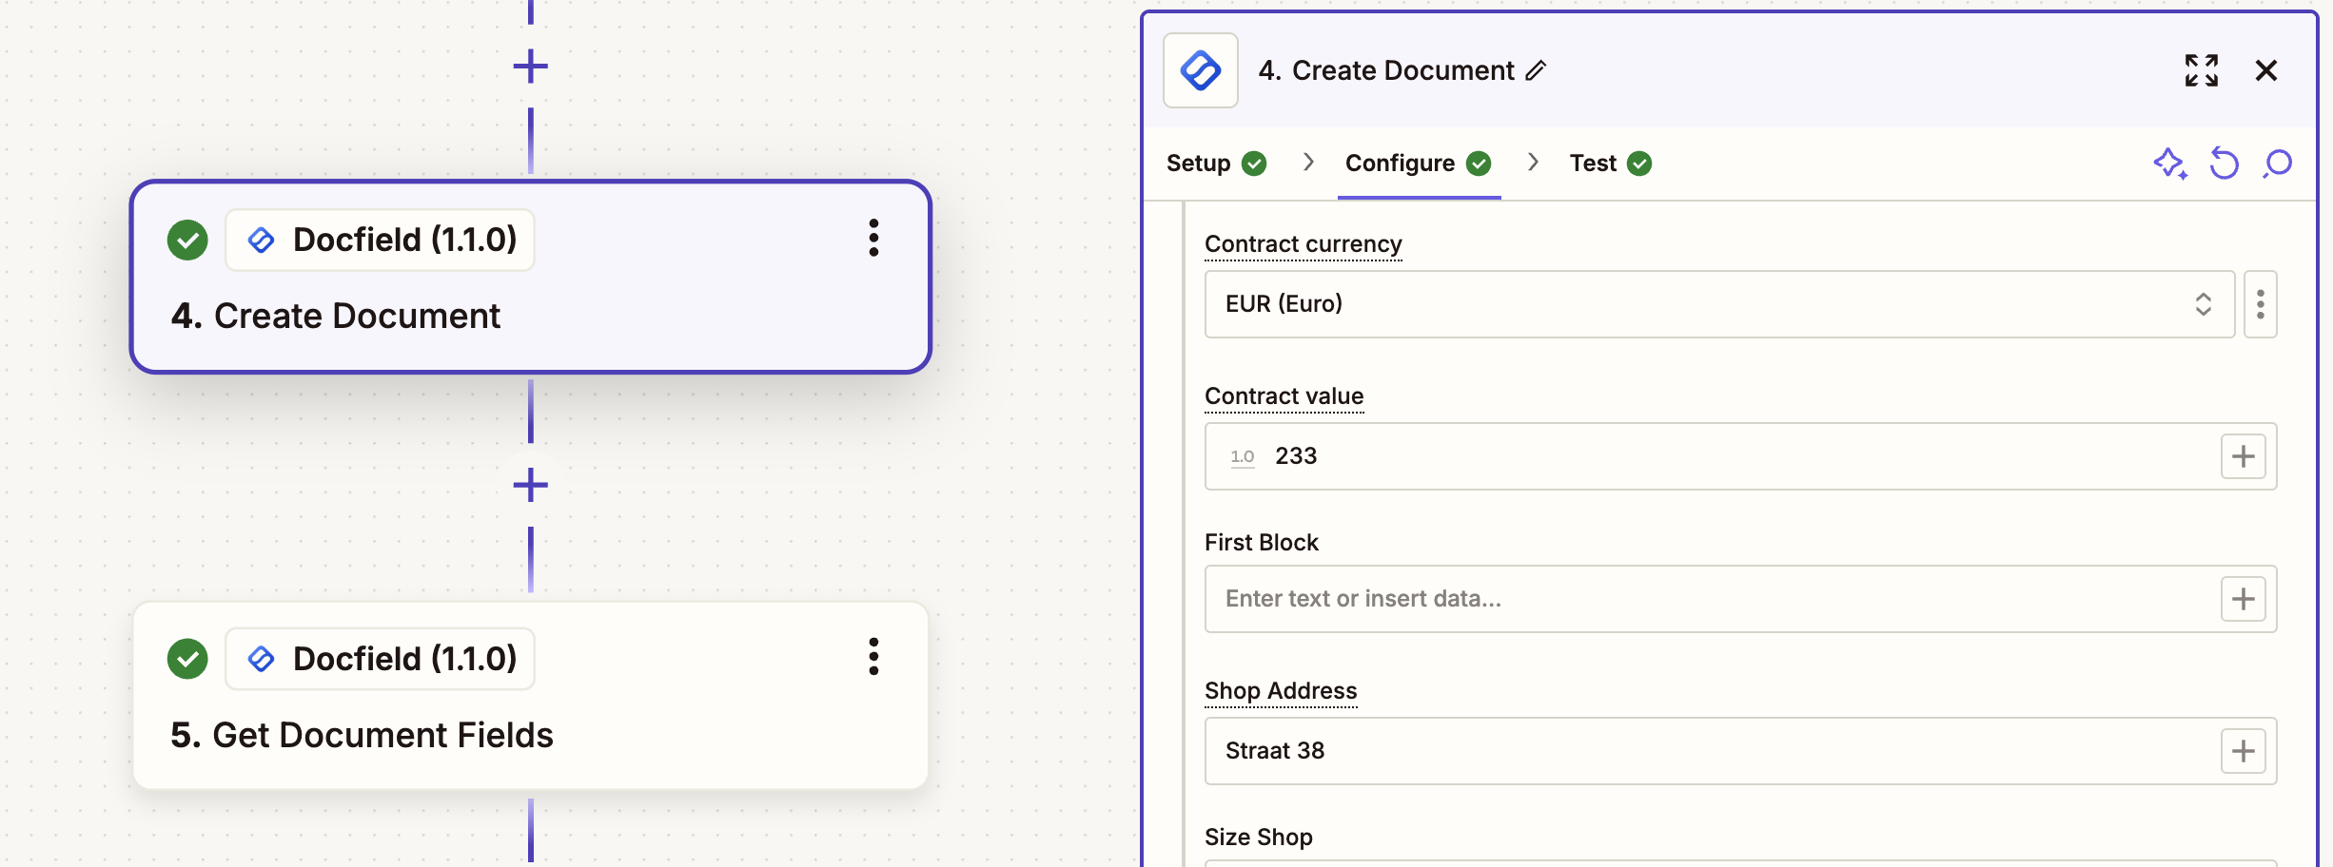Click chevron between Configure and Test
This screenshot has width=2333, height=867.
tap(1533, 163)
